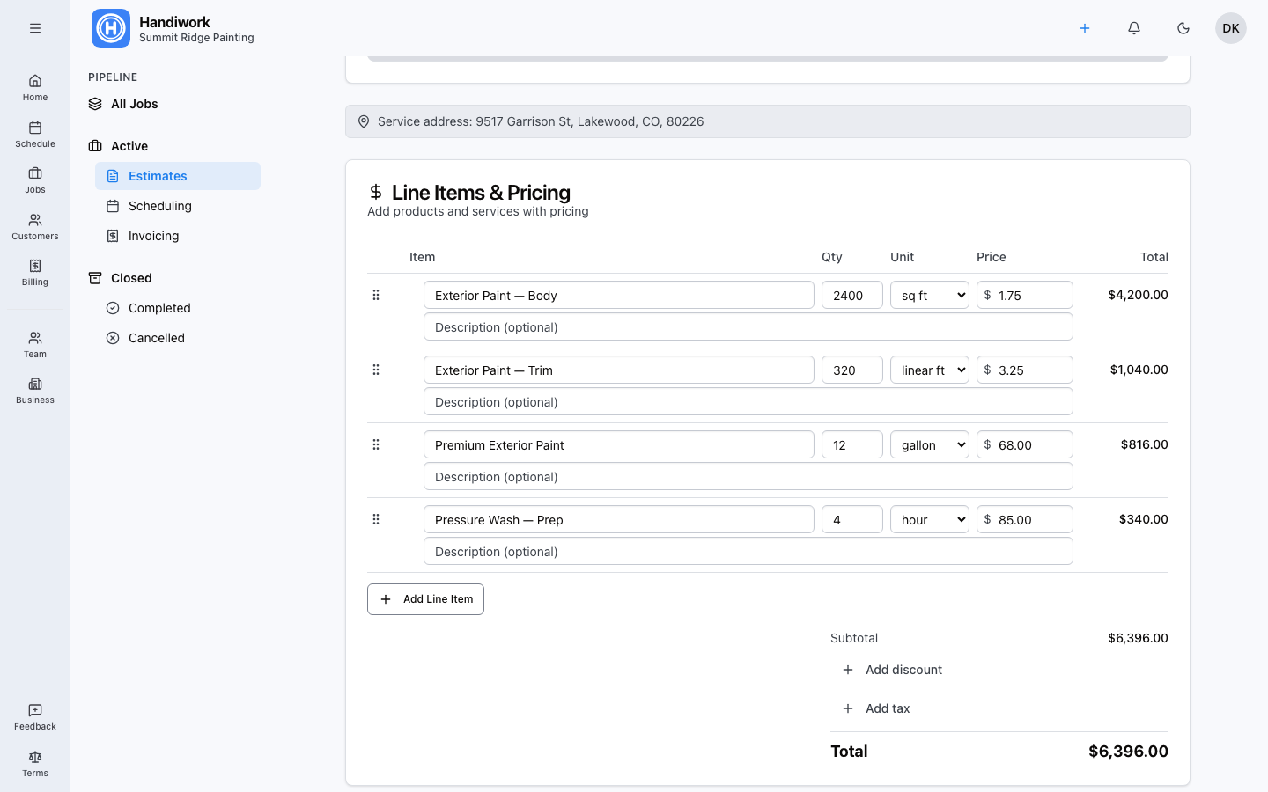Click the $1,040.00 line total
The width and height of the screenshot is (1268, 792).
tap(1139, 370)
